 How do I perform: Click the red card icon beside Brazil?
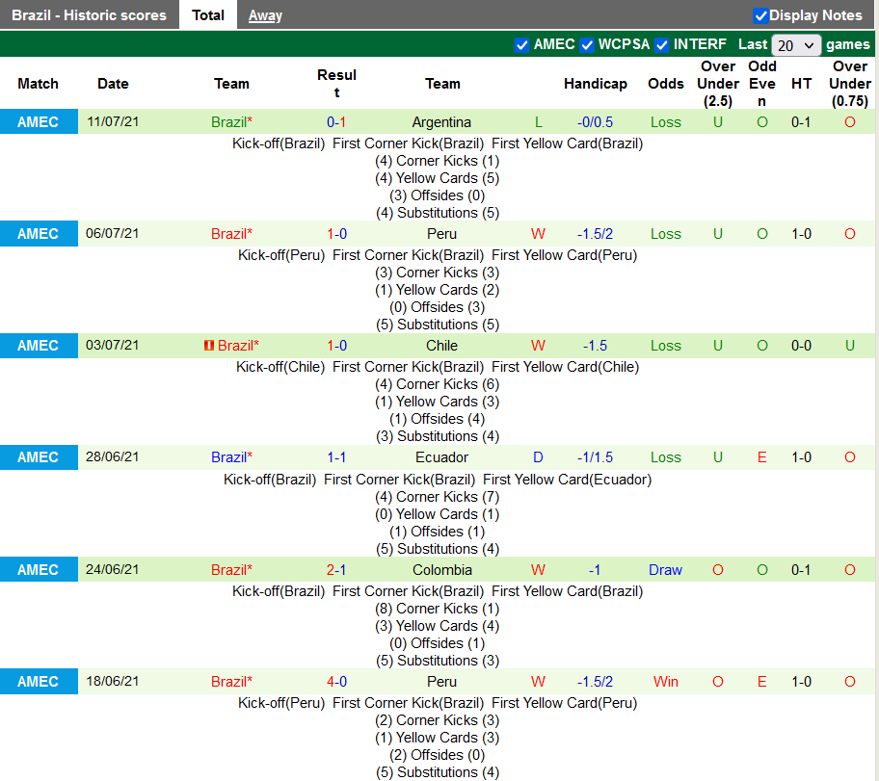tap(209, 346)
